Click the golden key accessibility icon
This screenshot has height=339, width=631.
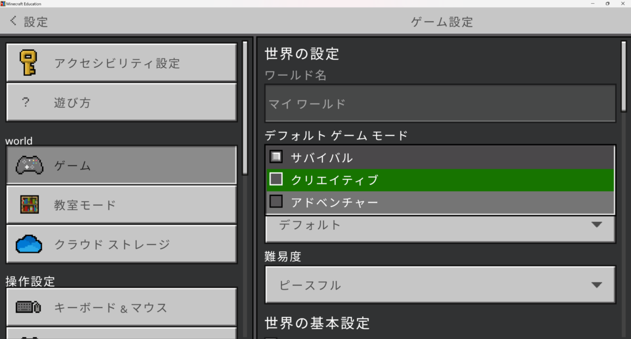pos(27,63)
